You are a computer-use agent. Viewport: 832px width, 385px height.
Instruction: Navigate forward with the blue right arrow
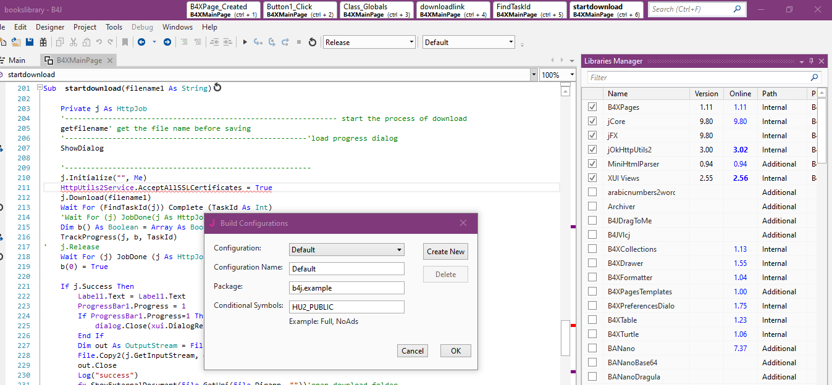click(167, 42)
